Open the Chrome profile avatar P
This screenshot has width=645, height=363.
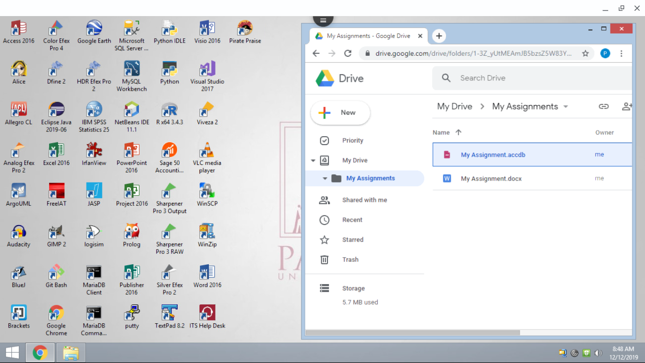[x=605, y=53]
